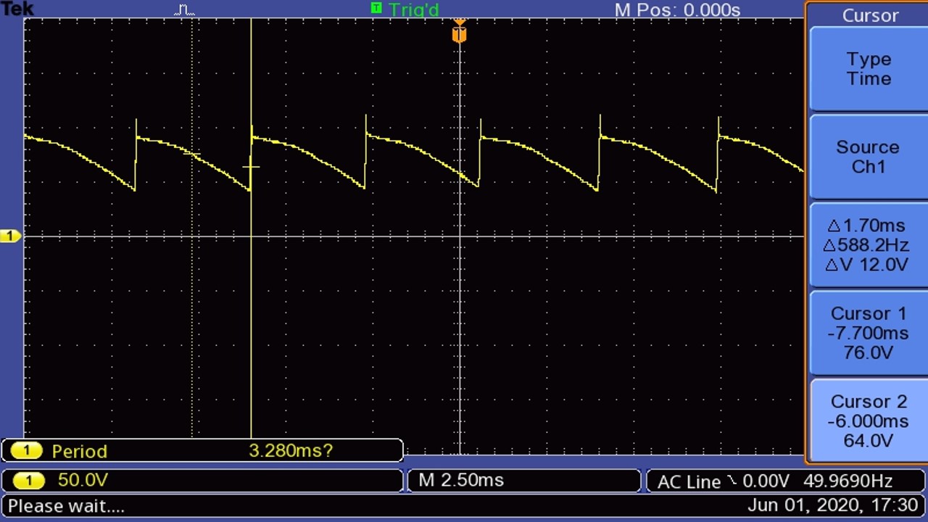Click the green T trigger status icon
Image resolution: width=928 pixels, height=522 pixels.
point(376,8)
